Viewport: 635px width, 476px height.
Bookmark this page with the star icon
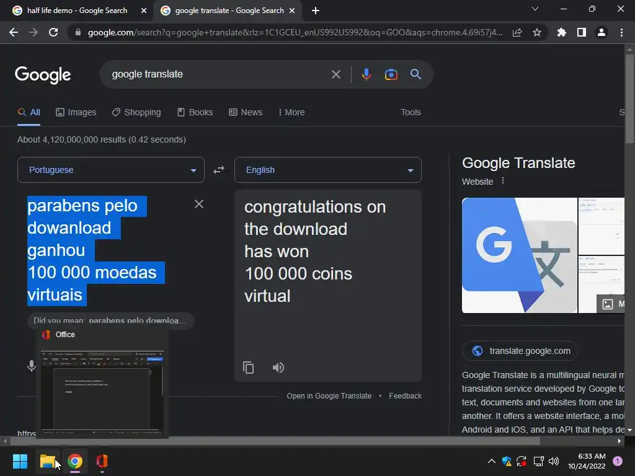point(537,32)
